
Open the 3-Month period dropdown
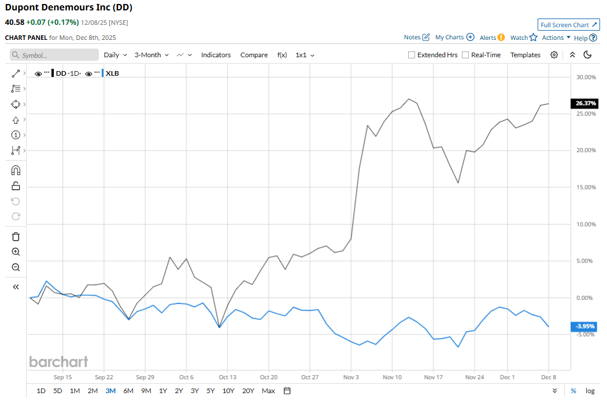point(151,55)
